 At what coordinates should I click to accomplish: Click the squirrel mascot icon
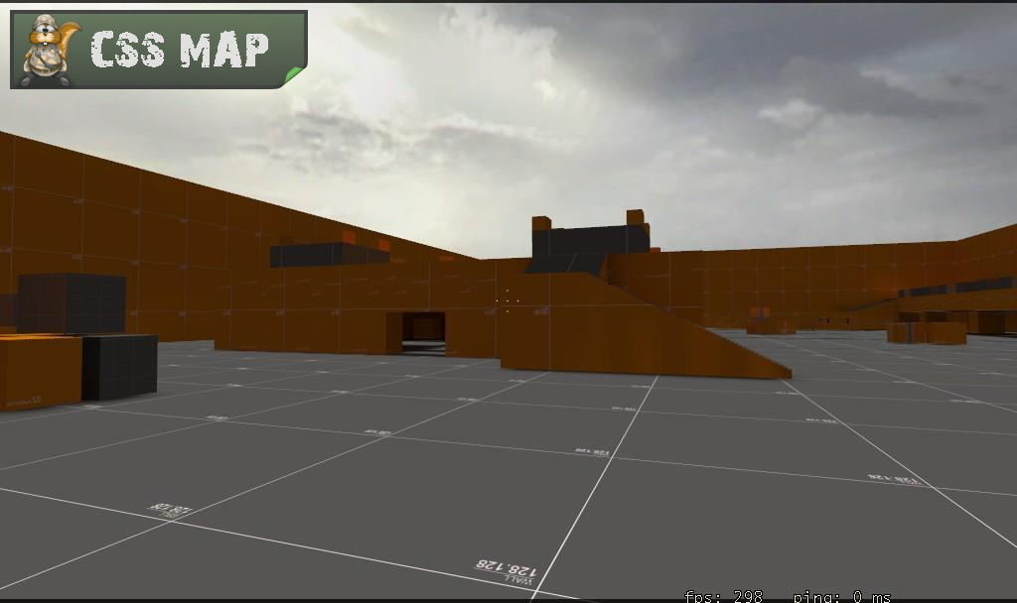(47, 50)
